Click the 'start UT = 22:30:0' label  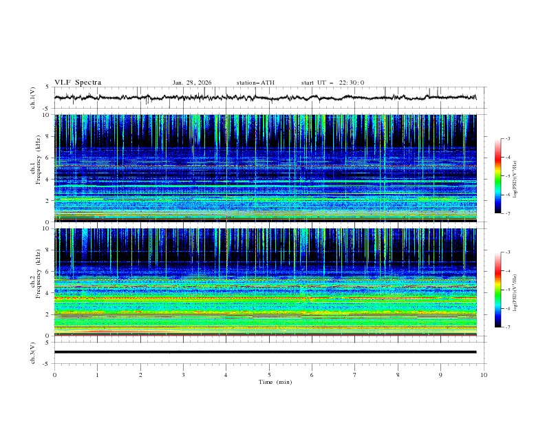click(332, 83)
